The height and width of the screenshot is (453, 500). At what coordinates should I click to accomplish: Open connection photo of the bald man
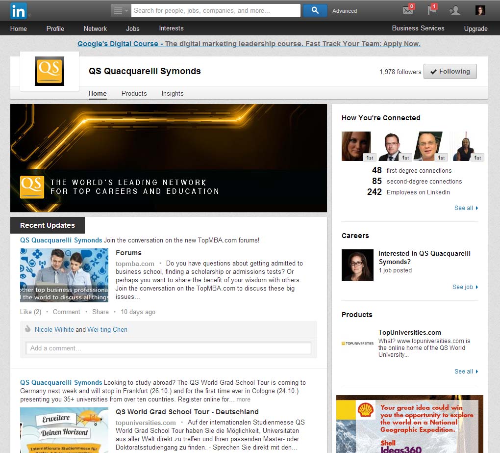(x=427, y=146)
